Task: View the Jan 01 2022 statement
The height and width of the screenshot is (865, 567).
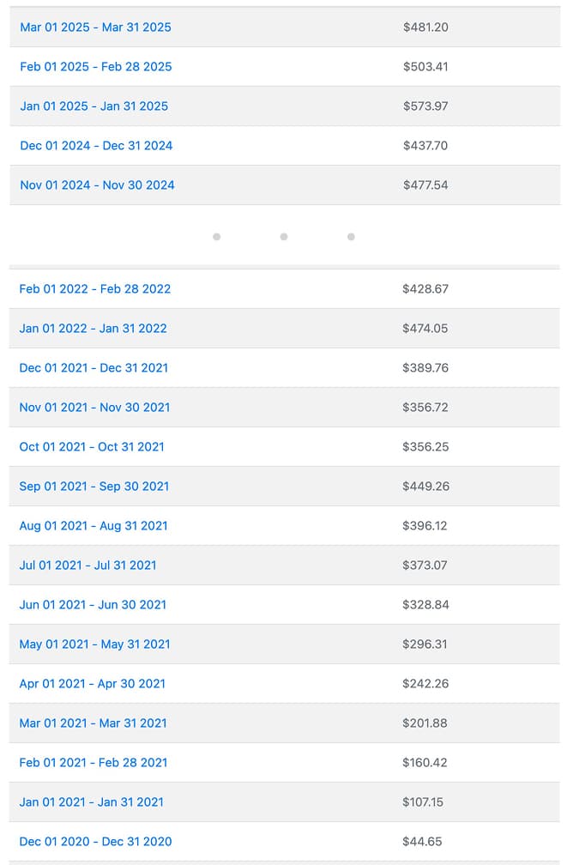Action: (93, 329)
